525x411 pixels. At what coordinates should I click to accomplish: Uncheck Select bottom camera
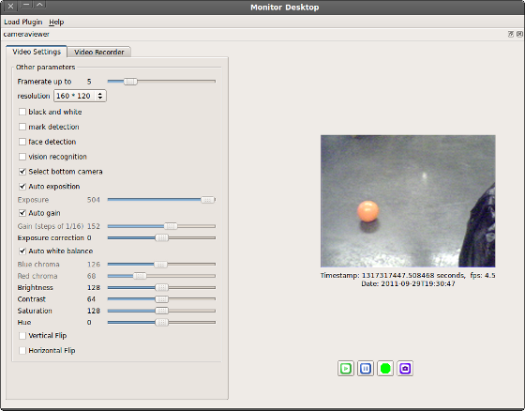point(22,172)
